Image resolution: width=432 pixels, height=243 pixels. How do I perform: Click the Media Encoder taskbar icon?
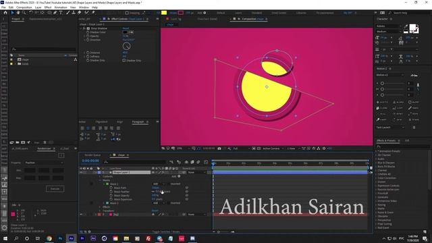pos(93,238)
